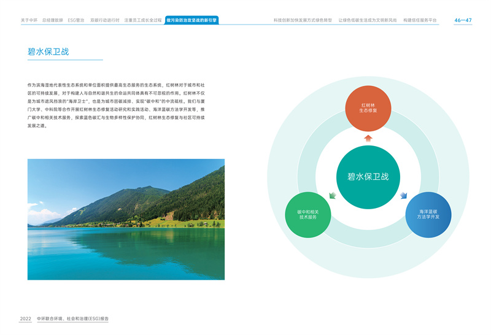Click the orange arrow pointing up

click(x=368, y=138)
